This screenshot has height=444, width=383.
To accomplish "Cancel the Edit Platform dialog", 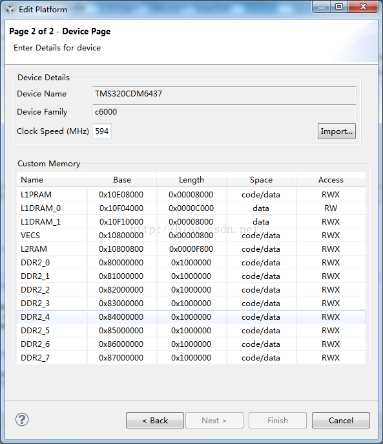I will (x=341, y=421).
